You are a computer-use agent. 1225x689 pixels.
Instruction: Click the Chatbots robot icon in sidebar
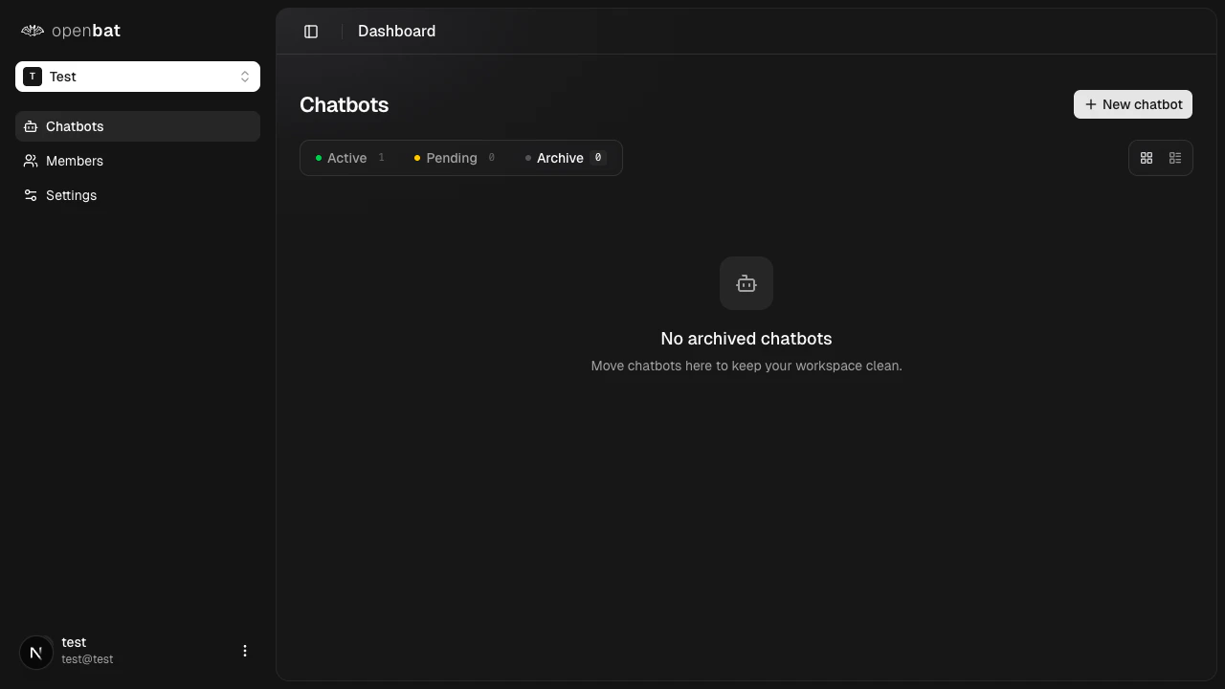point(30,126)
